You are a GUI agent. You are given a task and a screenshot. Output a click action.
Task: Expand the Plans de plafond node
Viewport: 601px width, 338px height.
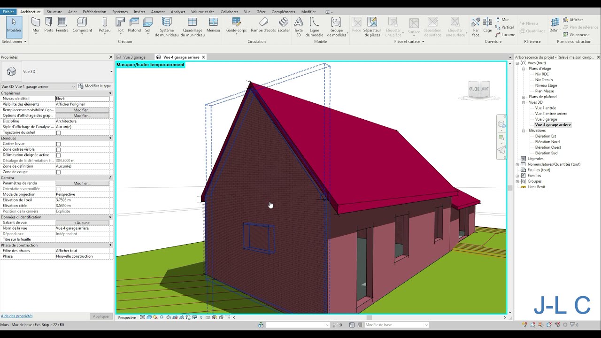click(524, 97)
